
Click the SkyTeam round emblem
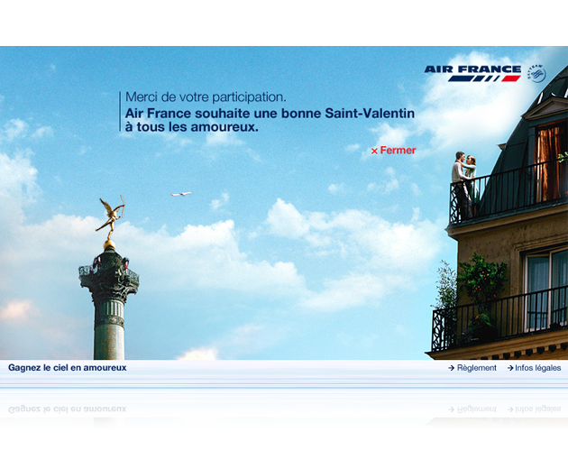tap(536, 74)
